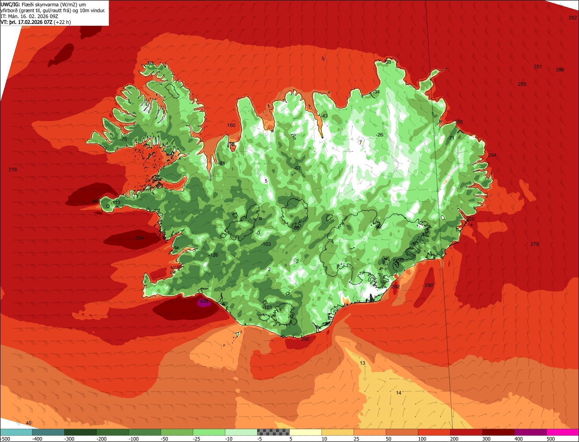Click the map value 292 near the southeast coast

395,287
